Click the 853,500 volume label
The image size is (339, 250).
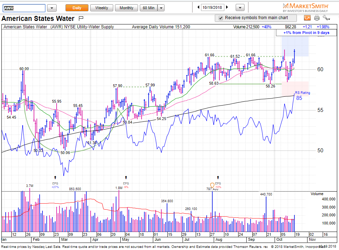(x=75, y=189)
